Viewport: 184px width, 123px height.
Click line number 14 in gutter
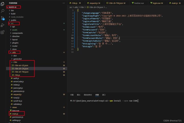(x=72, y=46)
